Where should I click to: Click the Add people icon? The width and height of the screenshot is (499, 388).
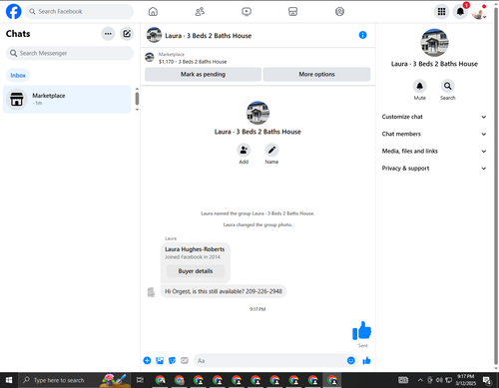244,150
